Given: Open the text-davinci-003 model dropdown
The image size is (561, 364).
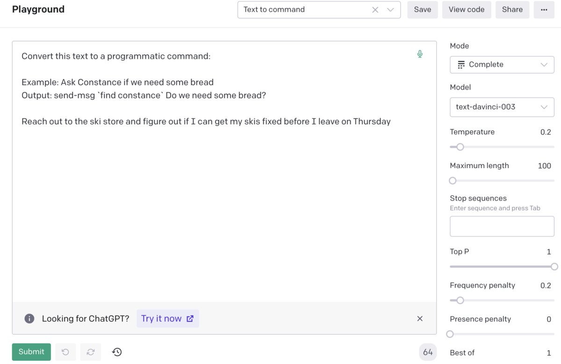Looking at the screenshot, I should 502,107.
